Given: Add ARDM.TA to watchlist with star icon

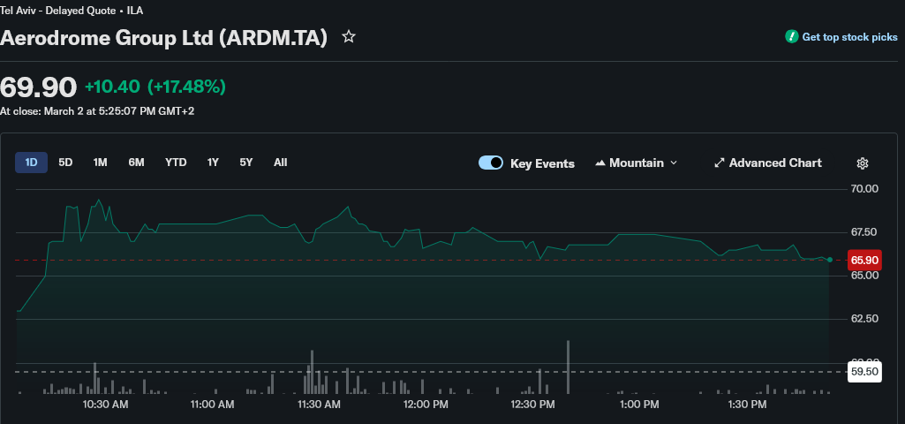Looking at the screenshot, I should coord(349,38).
